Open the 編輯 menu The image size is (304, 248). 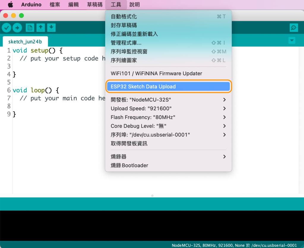(x=74, y=4)
